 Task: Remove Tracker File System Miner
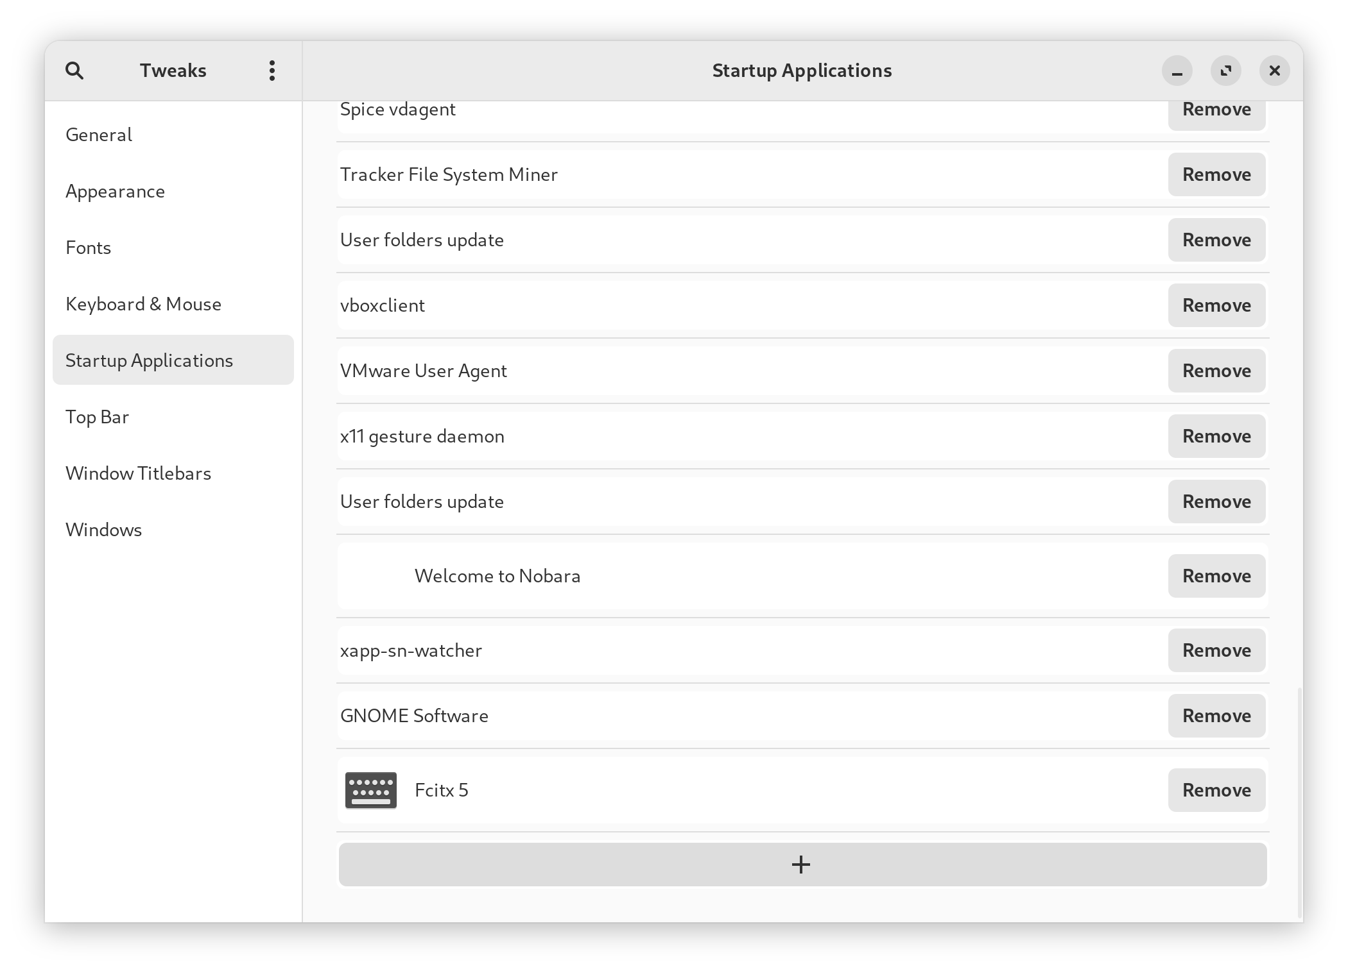pyautogui.click(x=1216, y=174)
